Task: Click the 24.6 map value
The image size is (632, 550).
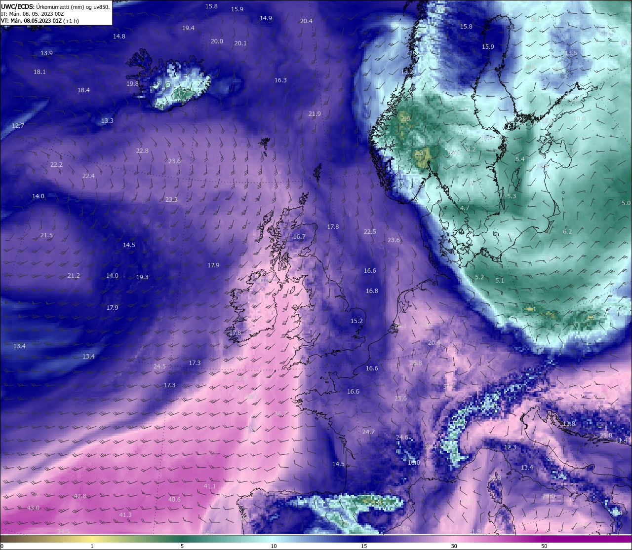Action: point(402,438)
